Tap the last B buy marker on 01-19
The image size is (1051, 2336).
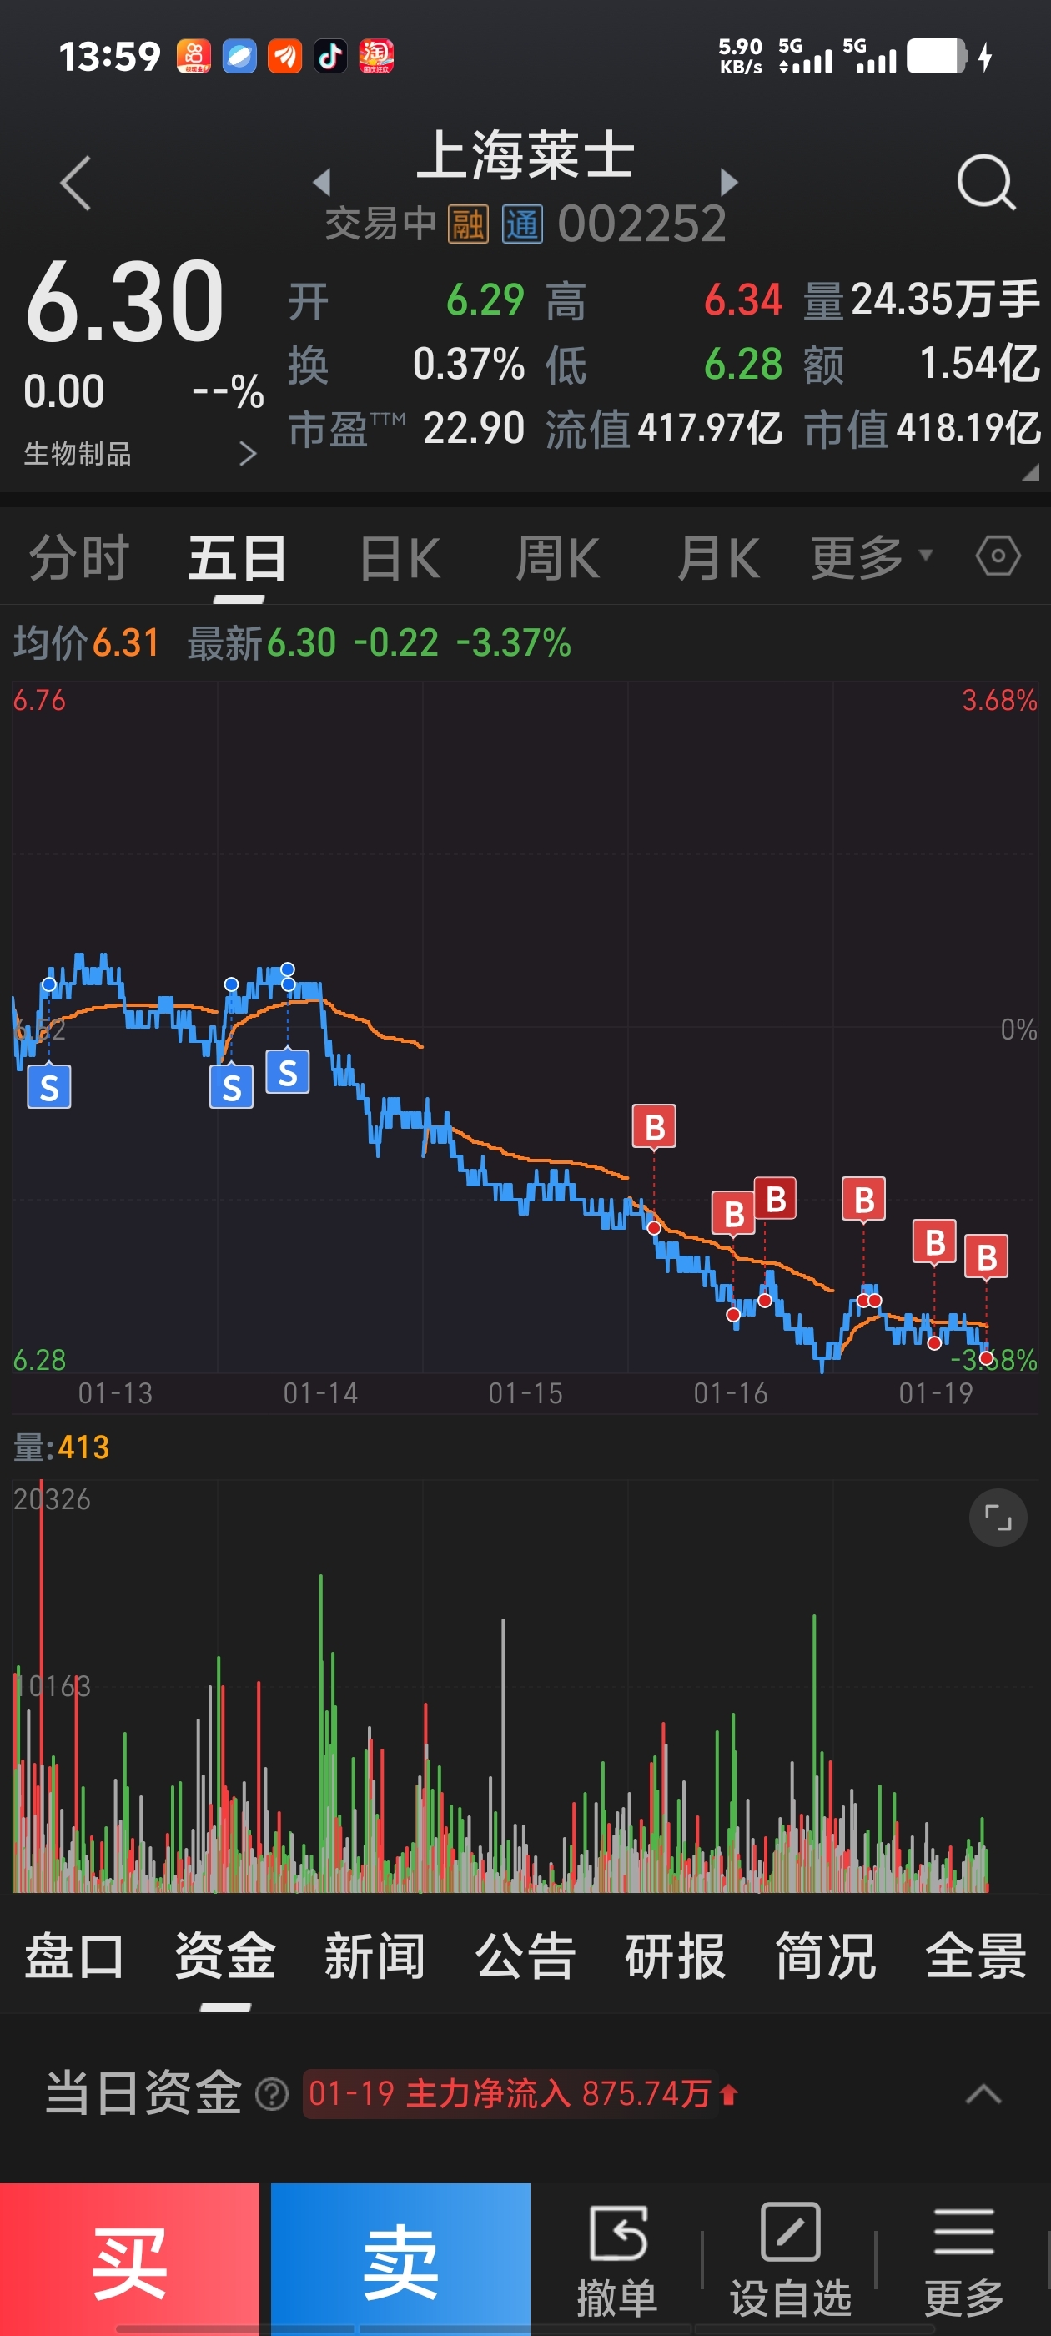986,1257
